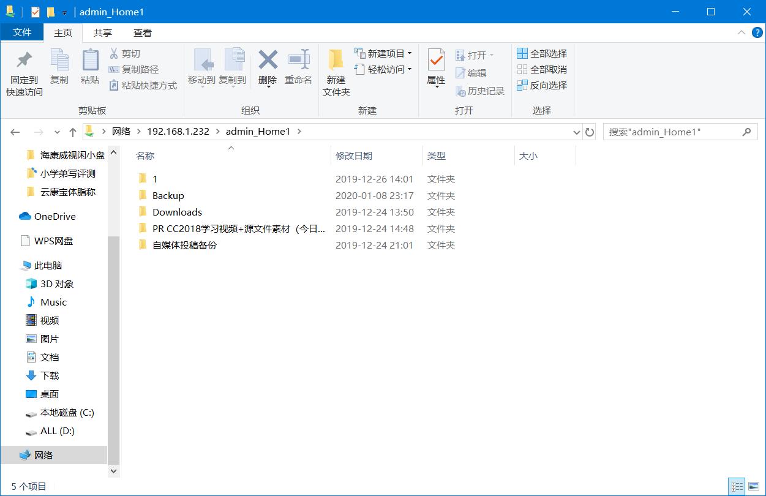
Task: Click 全部取消 to deselect everything
Action: point(542,69)
